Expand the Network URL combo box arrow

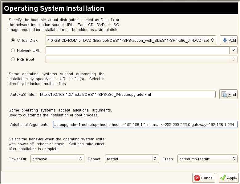tap(234, 50)
